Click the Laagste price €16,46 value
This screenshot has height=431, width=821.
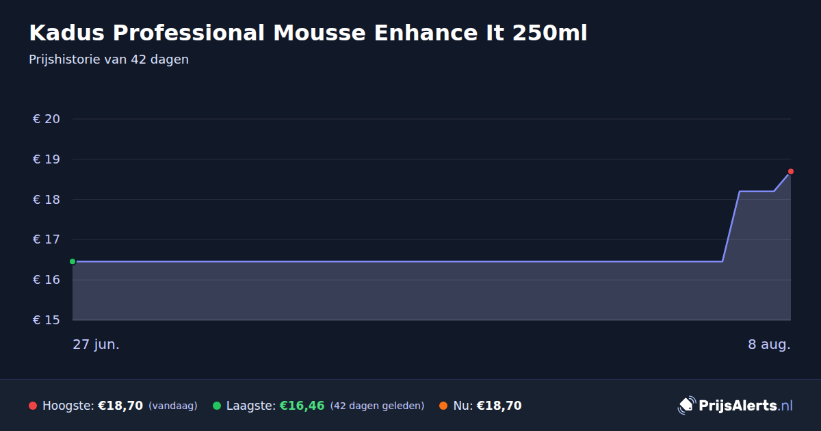[x=302, y=406]
